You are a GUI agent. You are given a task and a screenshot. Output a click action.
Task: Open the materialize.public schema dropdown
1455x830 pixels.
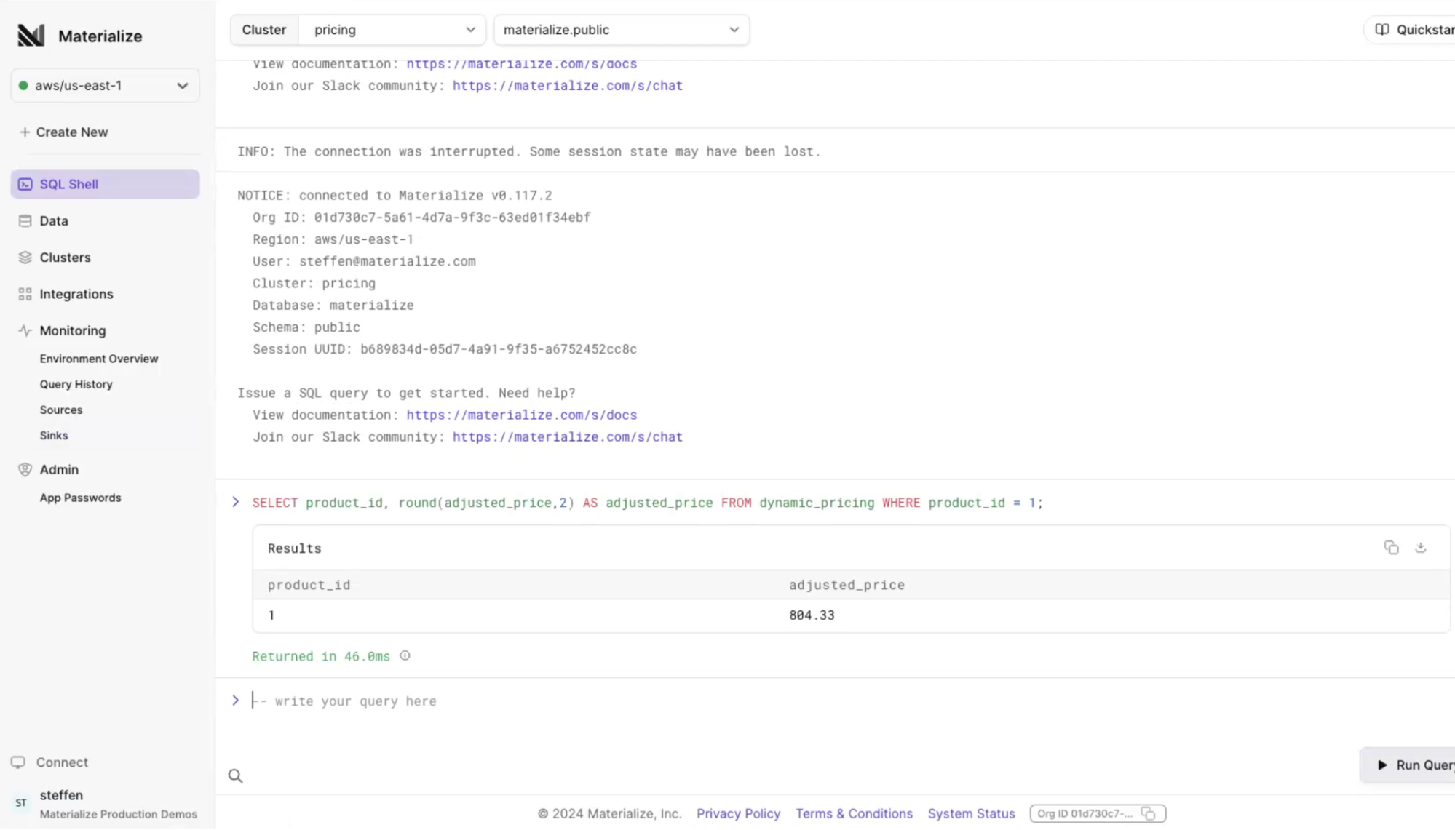pos(621,30)
